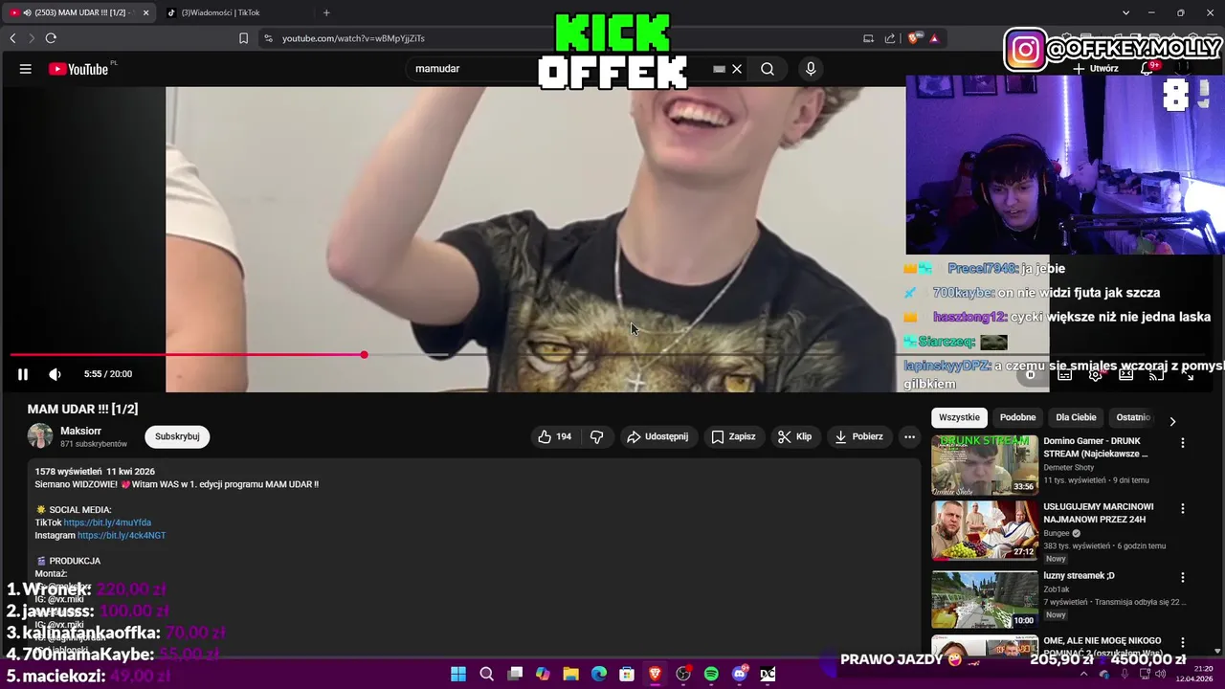Download the video with Pobierz
Image resolution: width=1225 pixels, height=689 pixels.
click(859, 436)
